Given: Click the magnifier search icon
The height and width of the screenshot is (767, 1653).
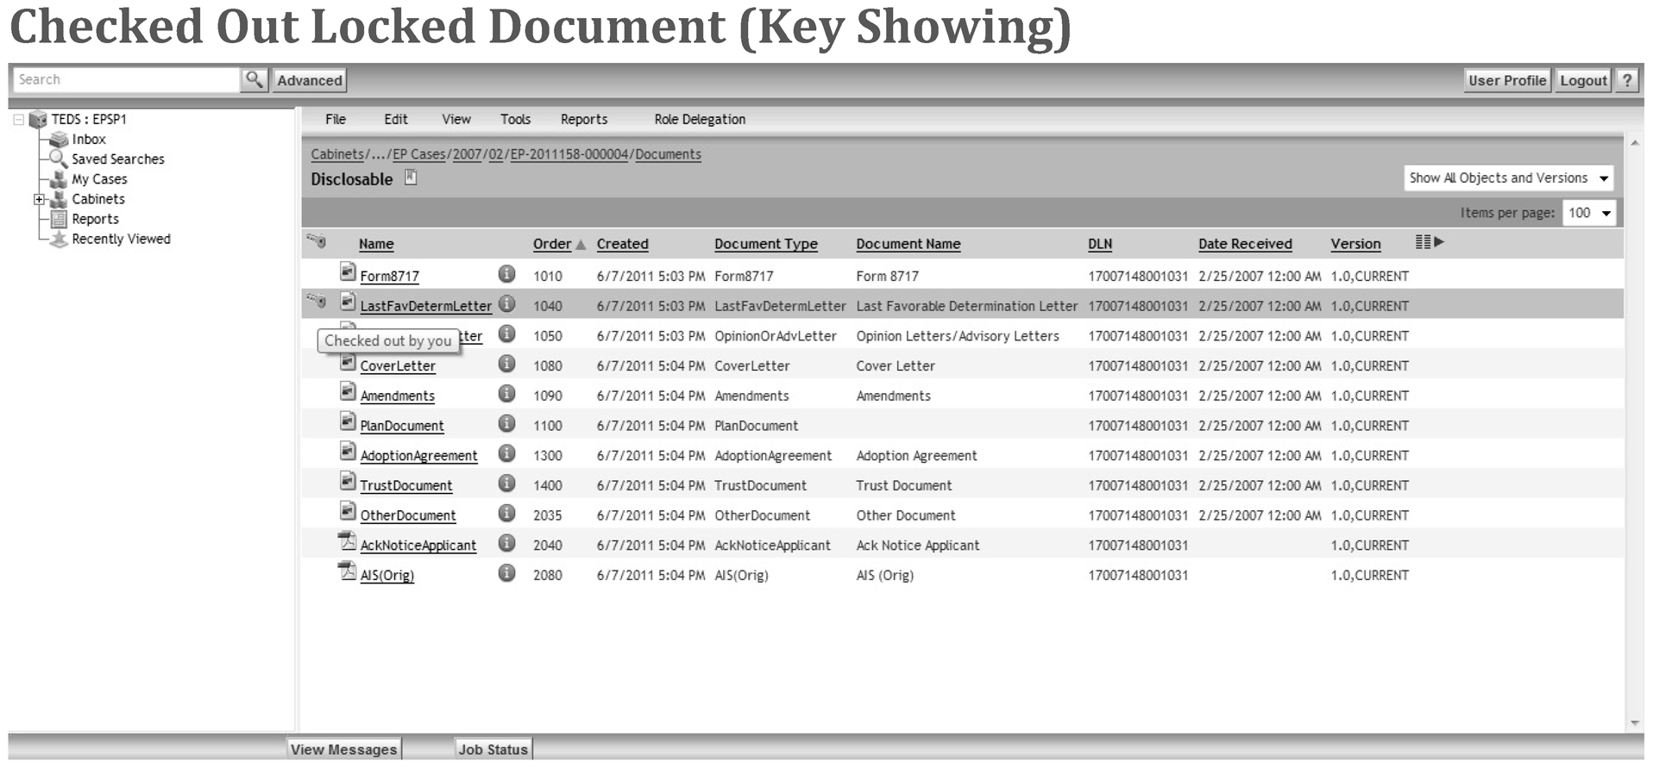Looking at the screenshot, I should [254, 80].
